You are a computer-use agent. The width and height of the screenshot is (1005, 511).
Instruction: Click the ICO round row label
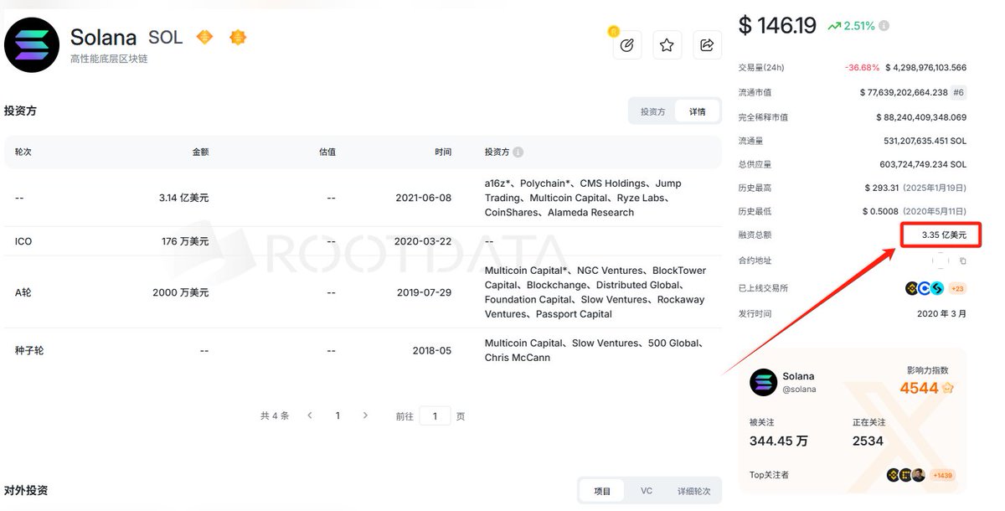(23, 241)
